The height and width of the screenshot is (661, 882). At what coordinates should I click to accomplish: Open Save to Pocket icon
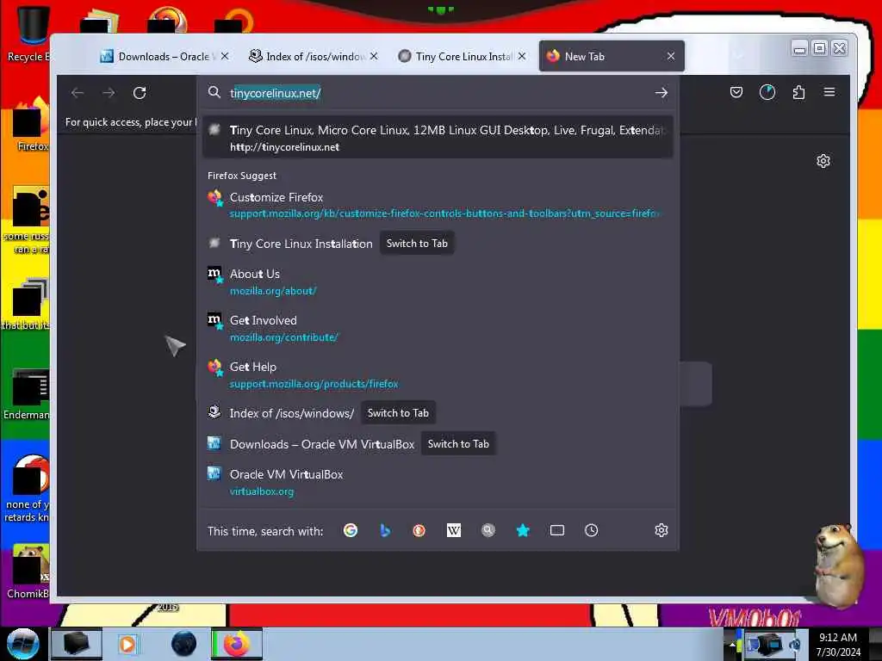click(736, 92)
